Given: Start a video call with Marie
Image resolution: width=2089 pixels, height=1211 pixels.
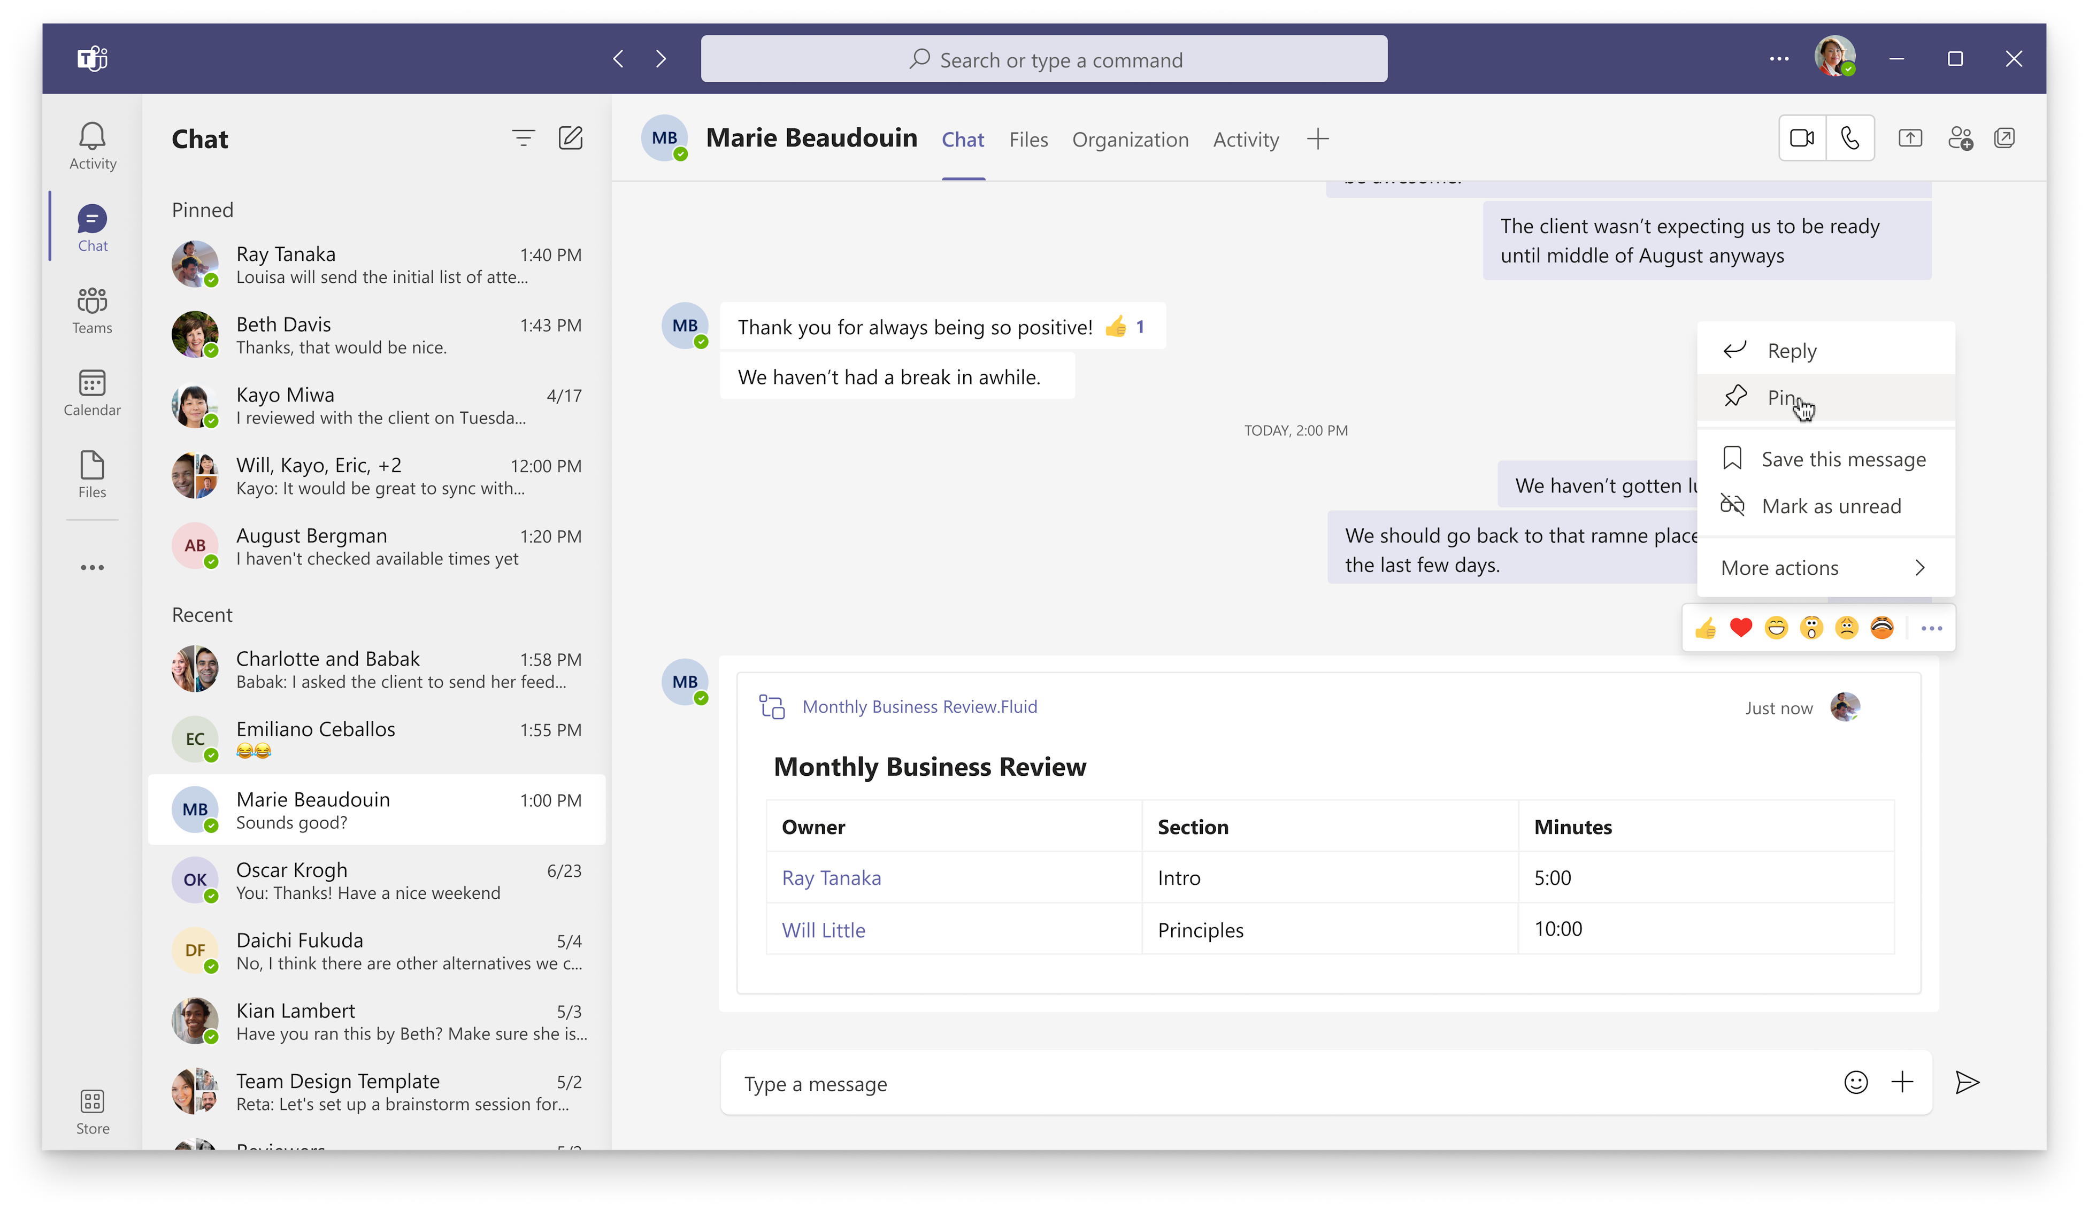Looking at the screenshot, I should (1802, 138).
